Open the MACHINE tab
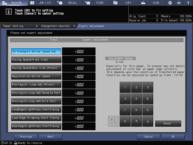Viewport: 193px width, 145px height. coord(14,3)
